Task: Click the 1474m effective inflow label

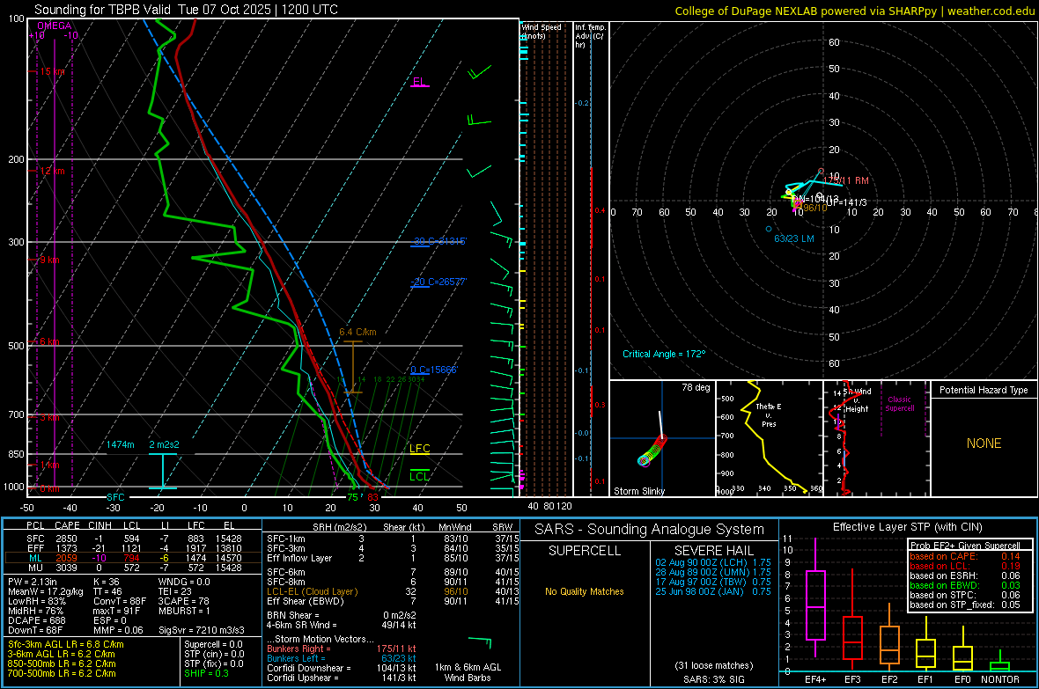Action: tap(120, 444)
